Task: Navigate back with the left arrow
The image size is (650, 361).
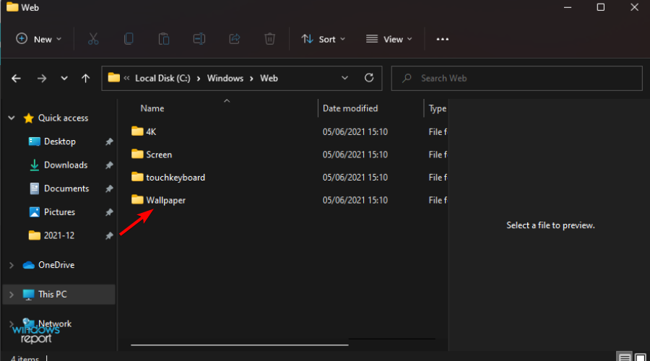Action: point(16,78)
